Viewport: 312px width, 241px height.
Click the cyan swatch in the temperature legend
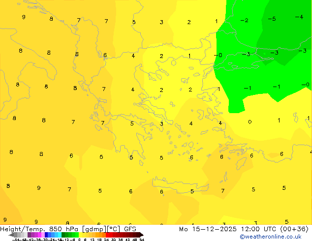60,235
